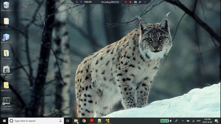Open the recorder toolbar hamburger menu
The height and width of the screenshot is (124, 221).
pos(77,2)
